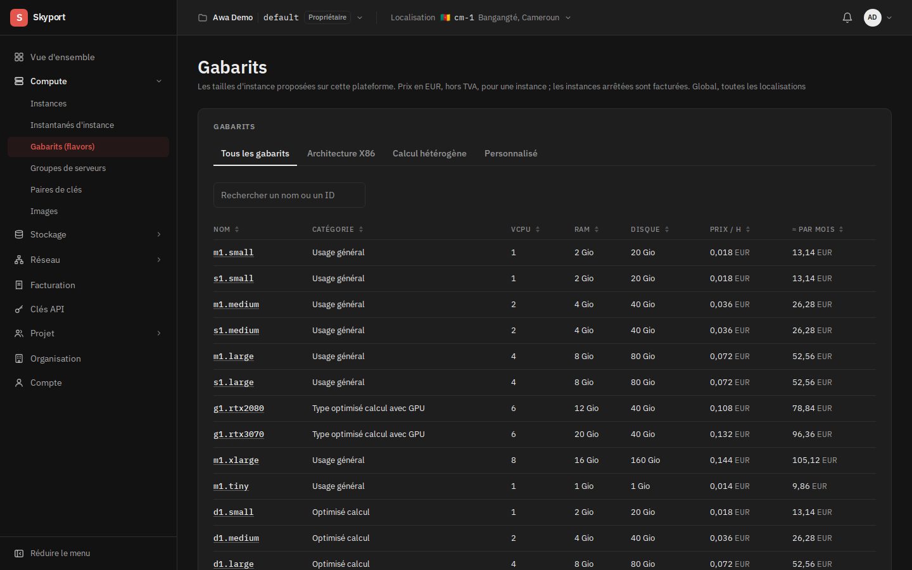Expand the Projet menu section
Screen dimensions: 912x570
[x=159, y=333]
